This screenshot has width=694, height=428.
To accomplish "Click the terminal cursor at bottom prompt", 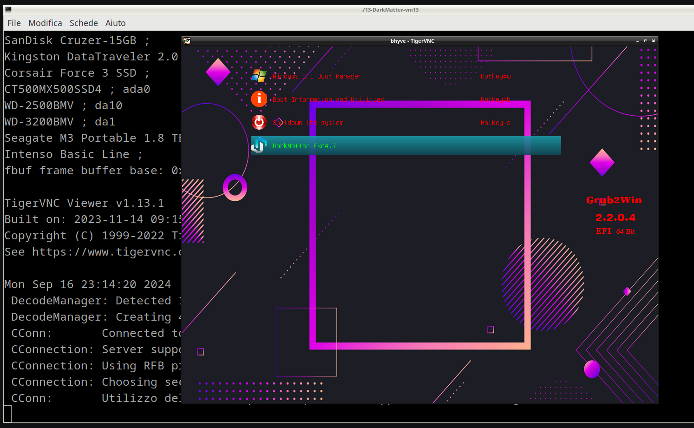I will point(7,413).
